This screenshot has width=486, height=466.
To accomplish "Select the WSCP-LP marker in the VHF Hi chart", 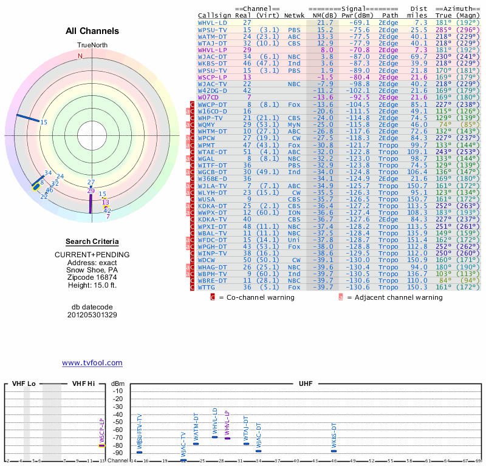I will point(102,445).
